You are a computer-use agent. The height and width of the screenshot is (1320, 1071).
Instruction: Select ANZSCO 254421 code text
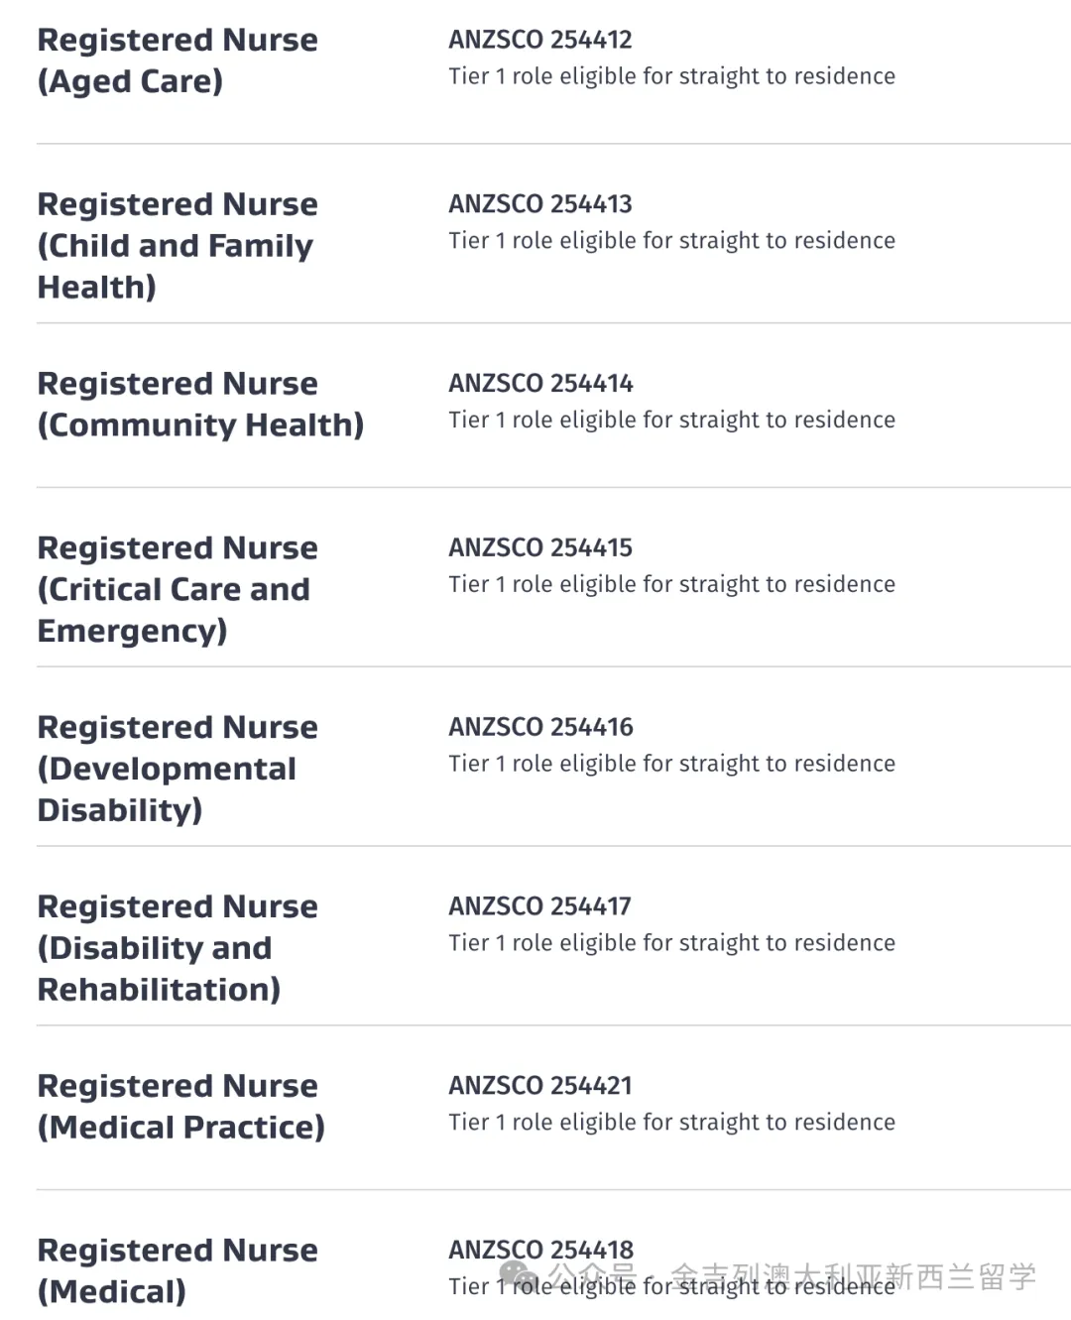[x=540, y=1086]
